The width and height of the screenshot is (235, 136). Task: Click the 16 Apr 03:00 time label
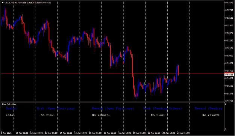(110, 133)
